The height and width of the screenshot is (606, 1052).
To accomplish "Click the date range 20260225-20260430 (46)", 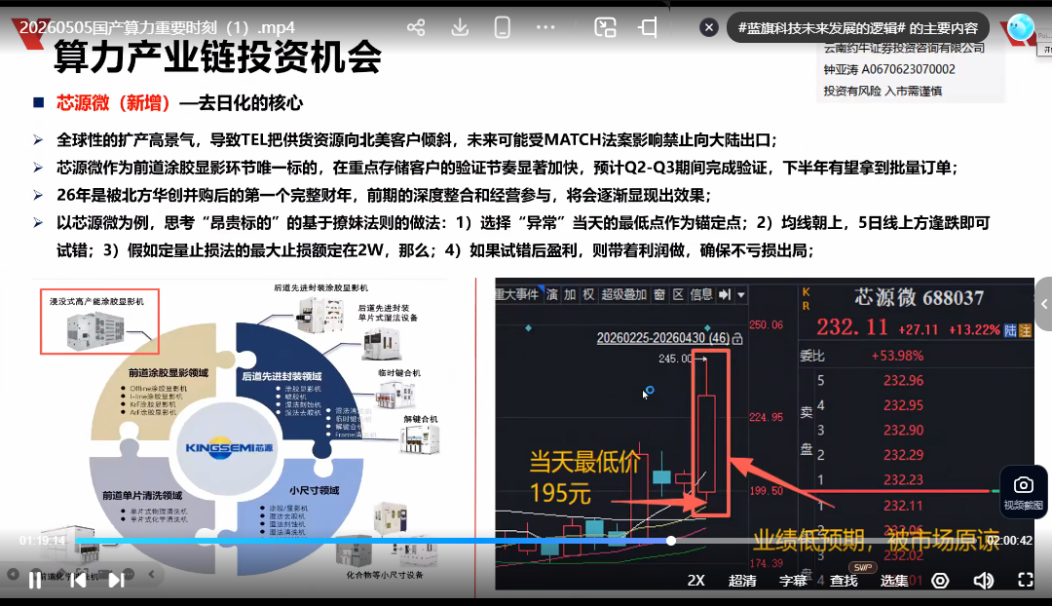I will 663,338.
